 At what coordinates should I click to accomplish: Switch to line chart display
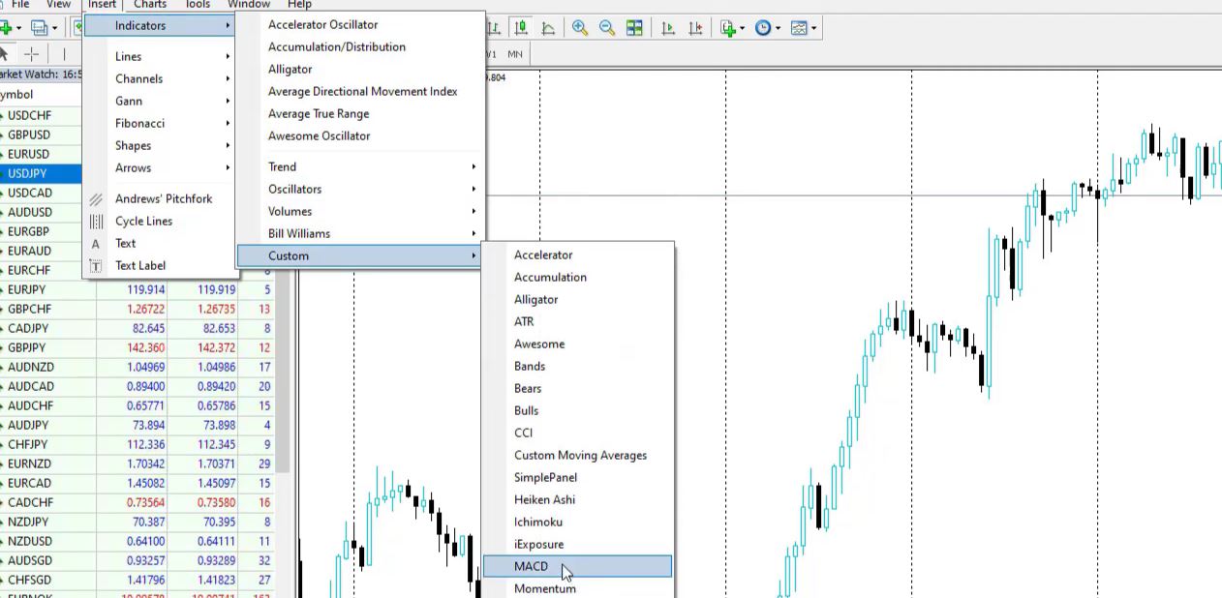[x=548, y=27]
